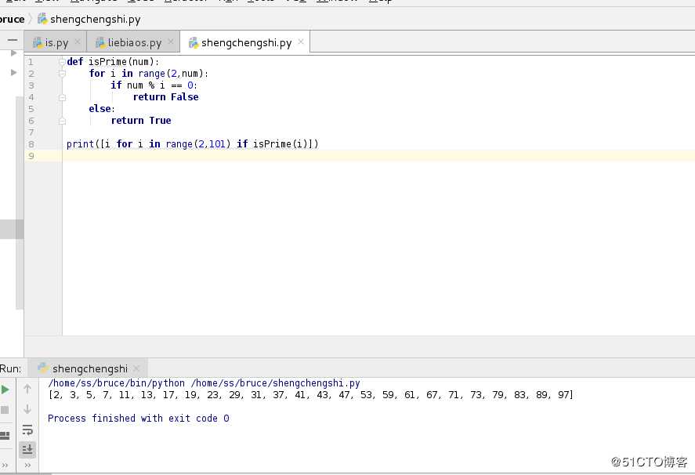The width and height of the screenshot is (695, 475).
Task: Click 'return True' statement
Action: click(141, 120)
